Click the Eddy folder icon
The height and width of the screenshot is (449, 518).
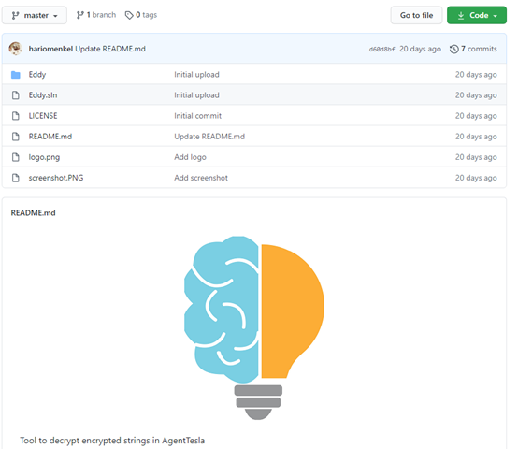tap(16, 75)
